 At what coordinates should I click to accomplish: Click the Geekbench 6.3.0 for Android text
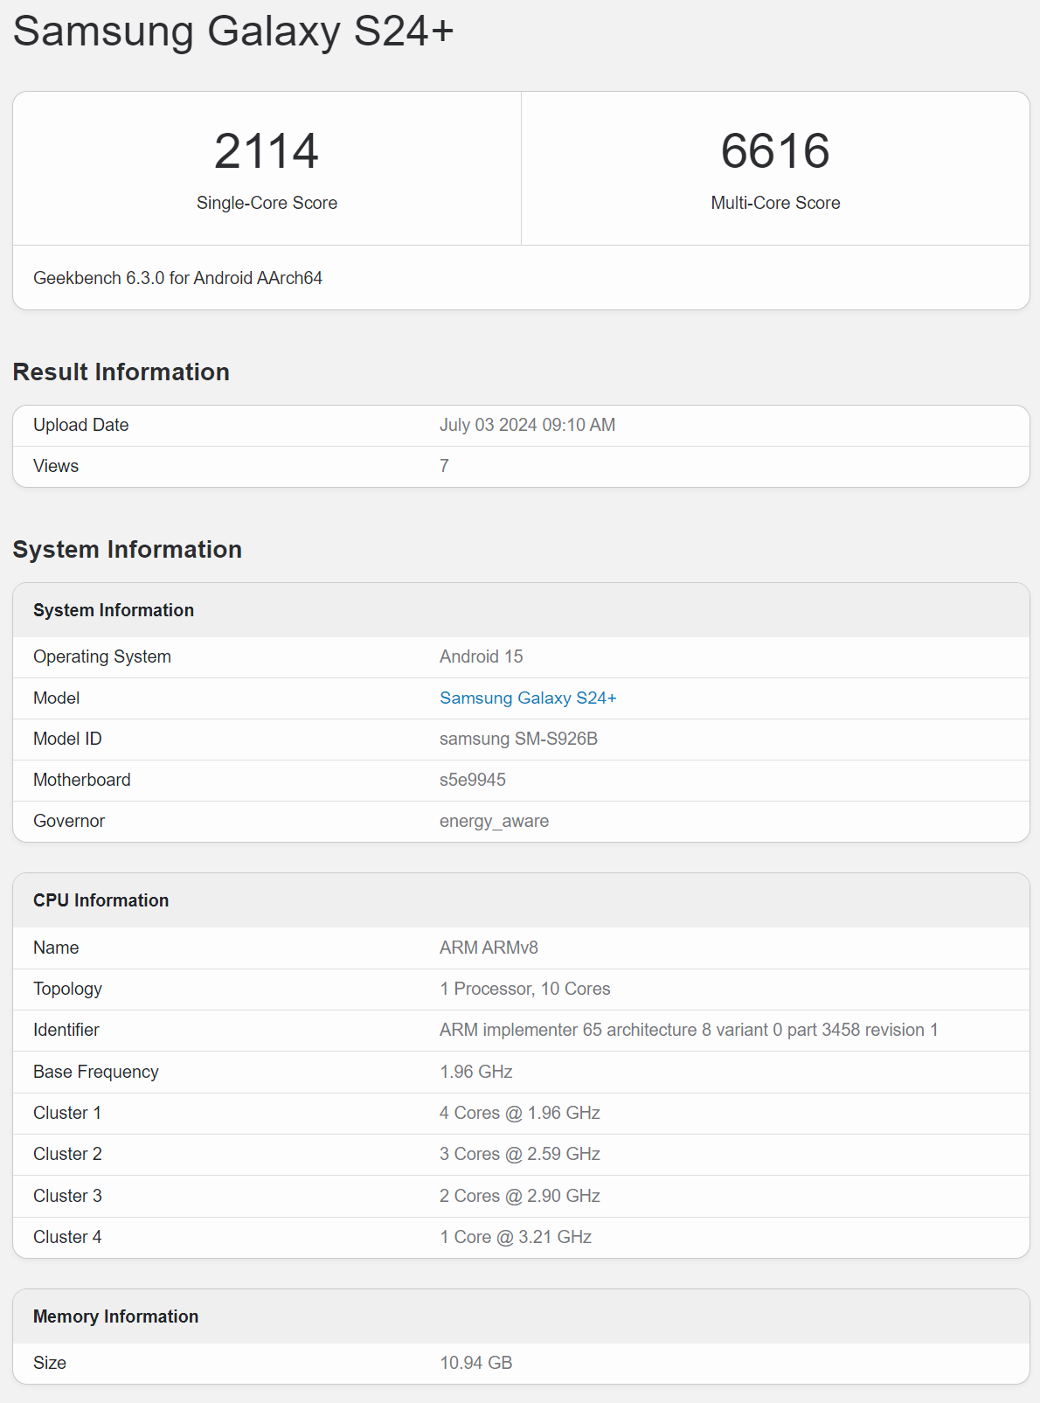[177, 278]
